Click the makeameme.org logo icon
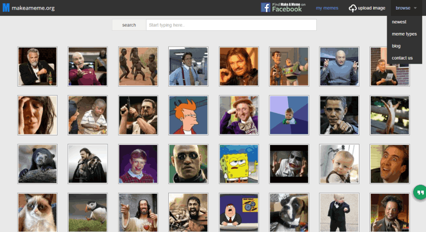 point(6,7)
